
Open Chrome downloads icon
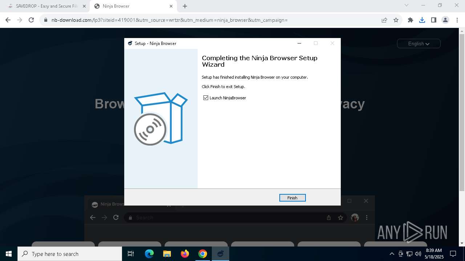click(x=422, y=20)
